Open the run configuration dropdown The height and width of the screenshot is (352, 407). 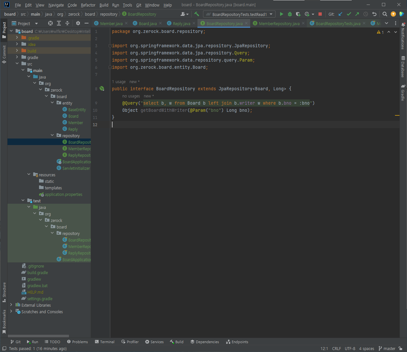[x=239, y=14]
